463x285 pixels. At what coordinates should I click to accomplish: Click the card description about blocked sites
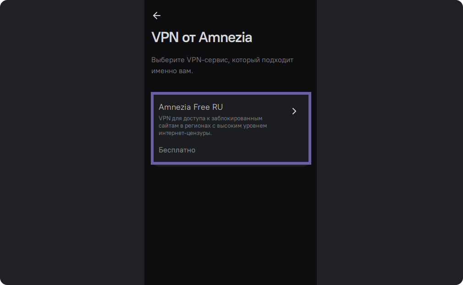212,125
